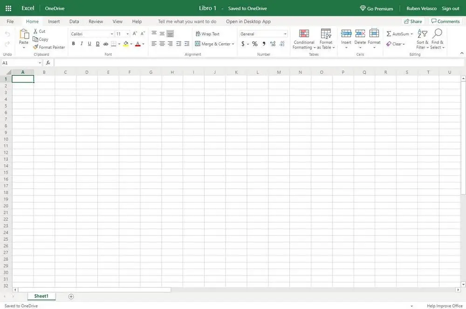Align text to top

[x=154, y=34]
